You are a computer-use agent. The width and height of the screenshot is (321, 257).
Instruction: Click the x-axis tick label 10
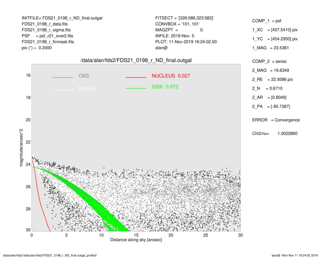point(101,235)
